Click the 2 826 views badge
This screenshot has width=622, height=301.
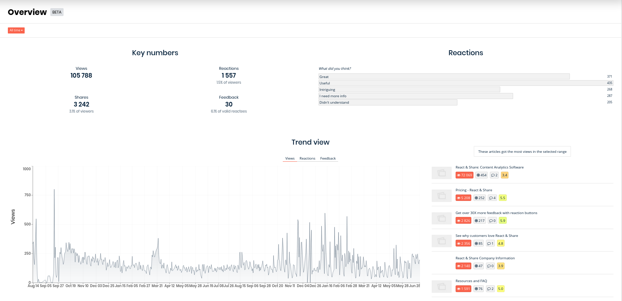(463, 221)
